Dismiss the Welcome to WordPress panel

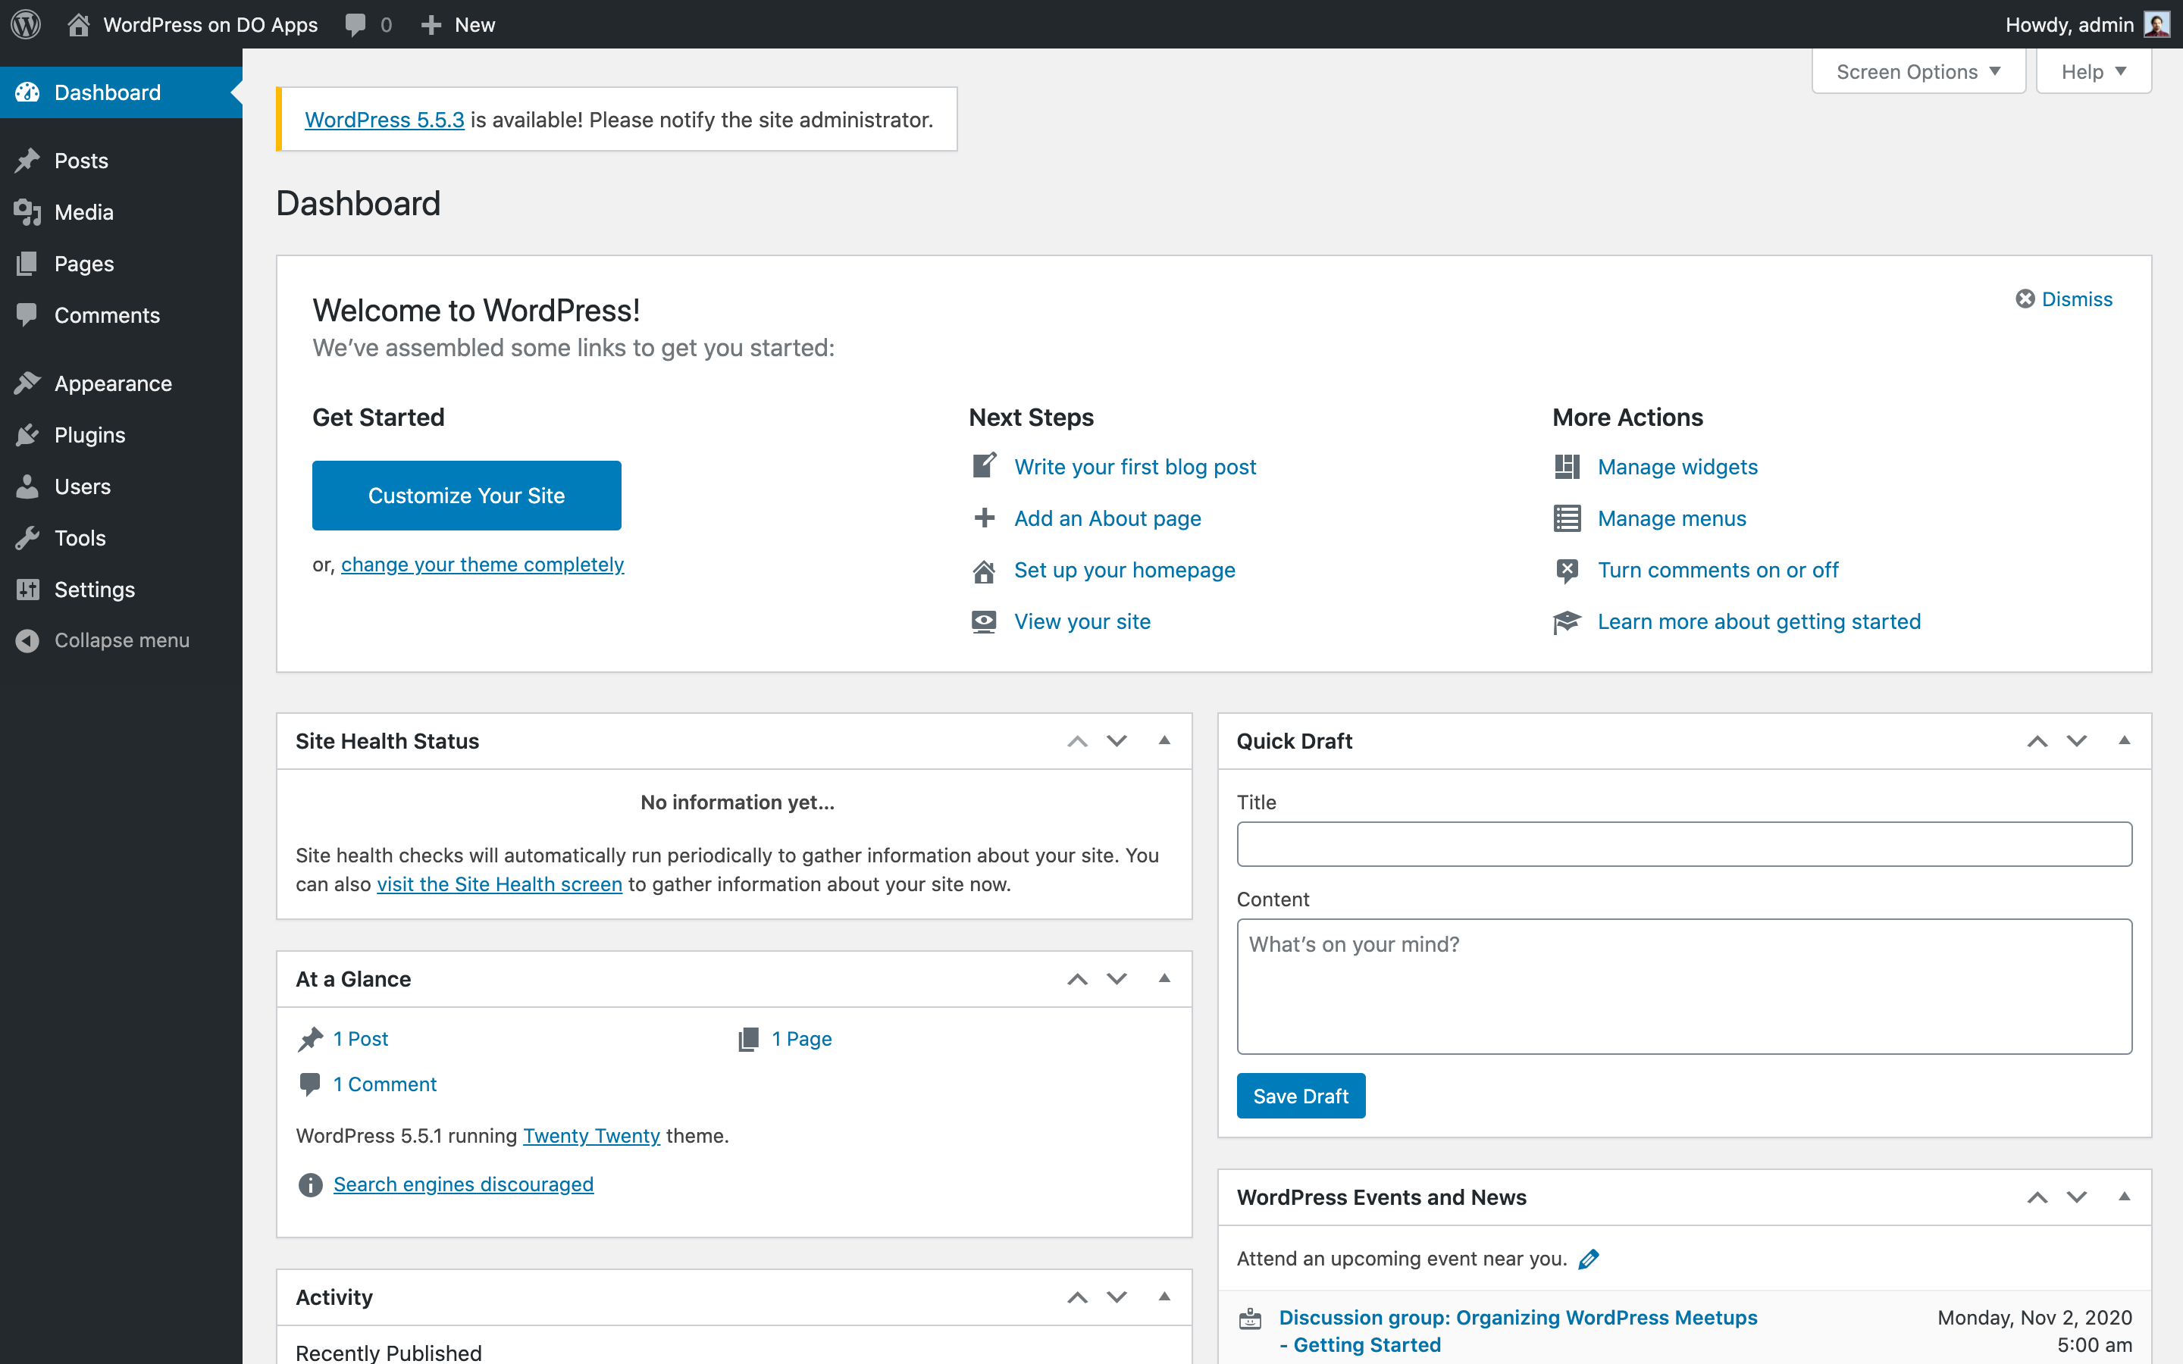pyautogui.click(x=2064, y=299)
